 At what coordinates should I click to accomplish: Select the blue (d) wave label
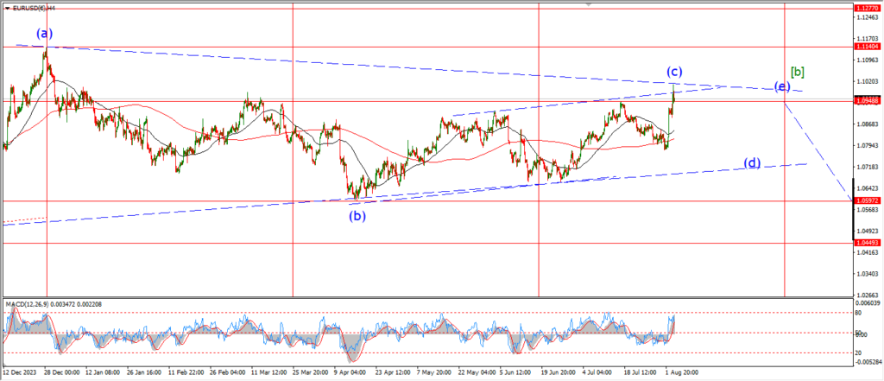click(x=753, y=162)
